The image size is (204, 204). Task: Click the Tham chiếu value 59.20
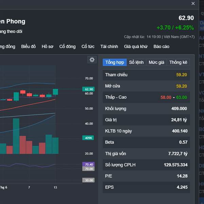182,75
